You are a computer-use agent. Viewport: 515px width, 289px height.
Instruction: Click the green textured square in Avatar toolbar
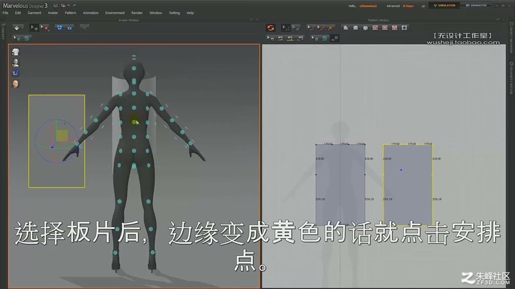click(27, 38)
